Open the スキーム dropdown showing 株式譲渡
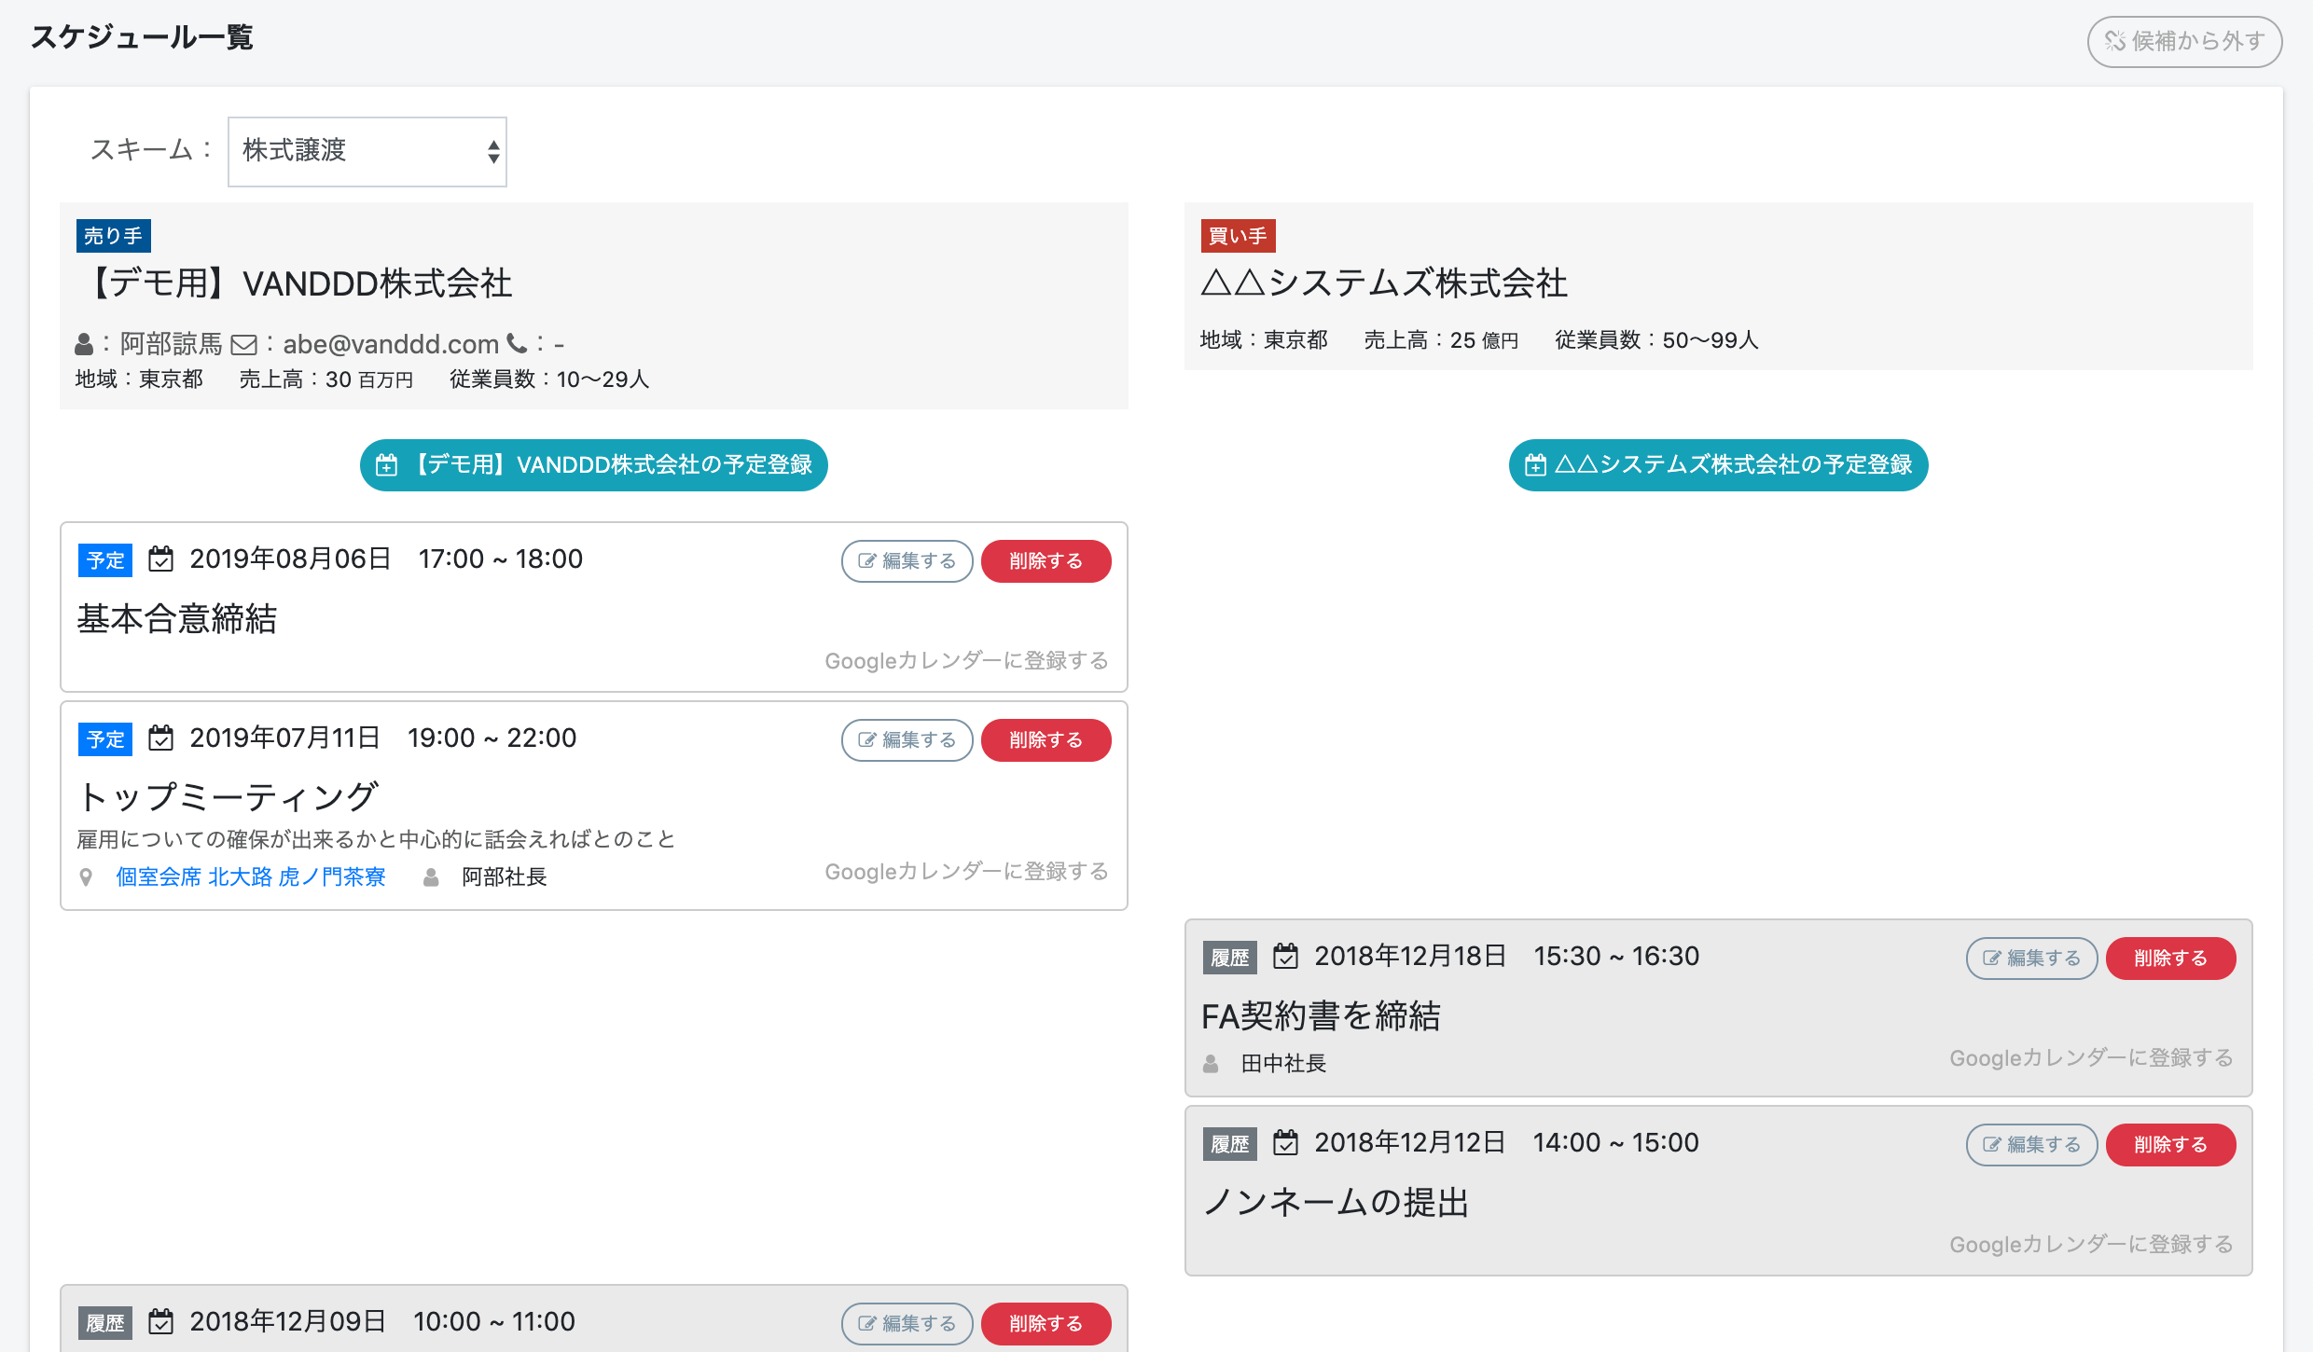Viewport: 2313px width, 1352px height. coord(367,151)
